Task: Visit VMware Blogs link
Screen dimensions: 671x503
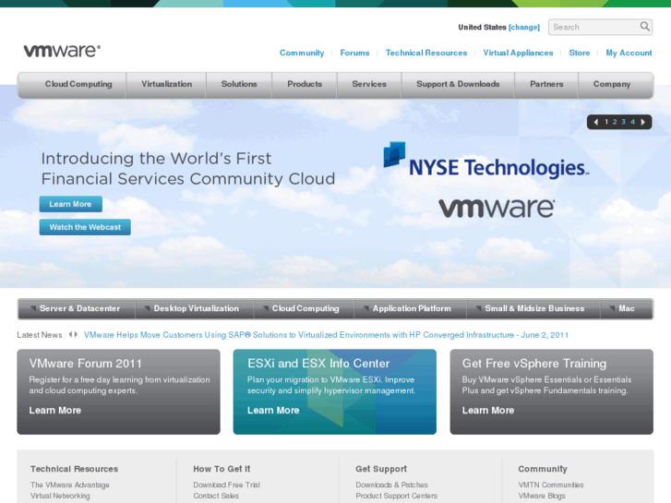Action: [x=542, y=496]
